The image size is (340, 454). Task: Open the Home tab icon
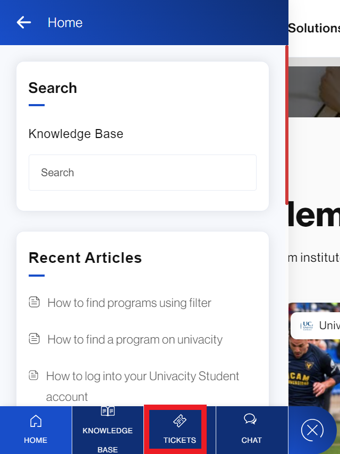[x=36, y=421]
